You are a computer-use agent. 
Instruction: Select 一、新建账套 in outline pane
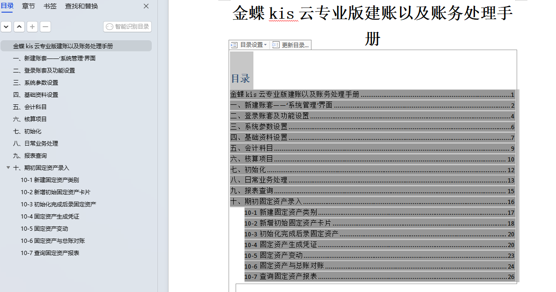[x=54, y=58]
